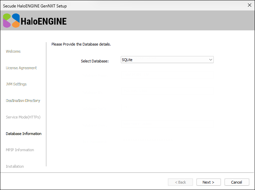Image resolution: width=255 pixels, height=190 pixels.
Task: Click the Cancel button
Action: (237, 182)
